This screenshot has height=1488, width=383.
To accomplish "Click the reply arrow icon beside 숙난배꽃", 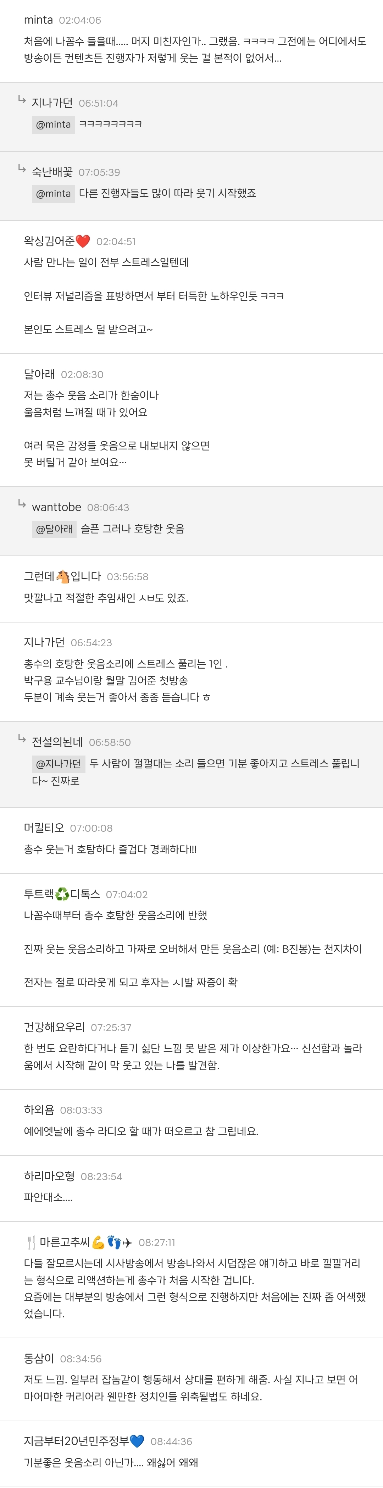I will (22, 169).
